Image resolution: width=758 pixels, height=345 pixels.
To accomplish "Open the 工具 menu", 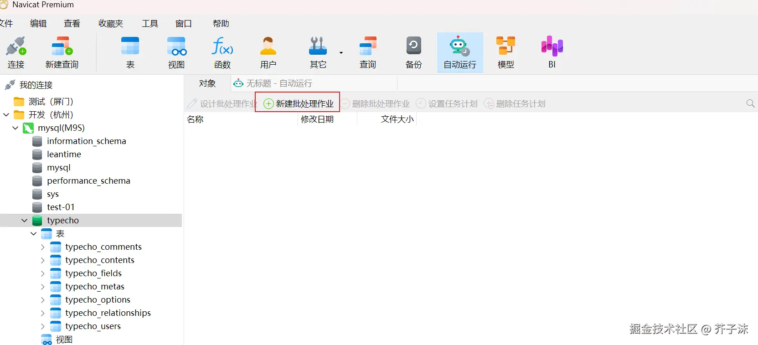I will pos(150,23).
